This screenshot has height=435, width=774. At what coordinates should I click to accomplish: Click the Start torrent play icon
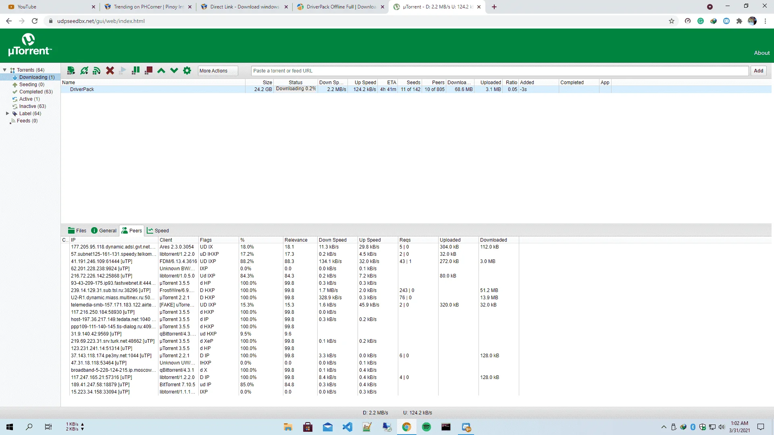tap(123, 70)
